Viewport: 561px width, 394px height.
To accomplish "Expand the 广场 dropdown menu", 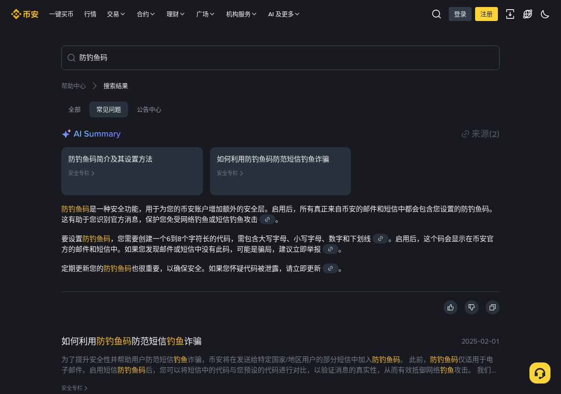I will [x=206, y=14].
